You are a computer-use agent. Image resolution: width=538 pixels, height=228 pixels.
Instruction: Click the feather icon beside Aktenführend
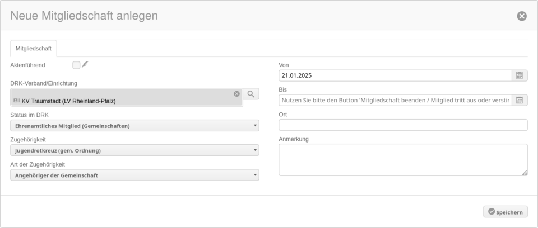85,65
